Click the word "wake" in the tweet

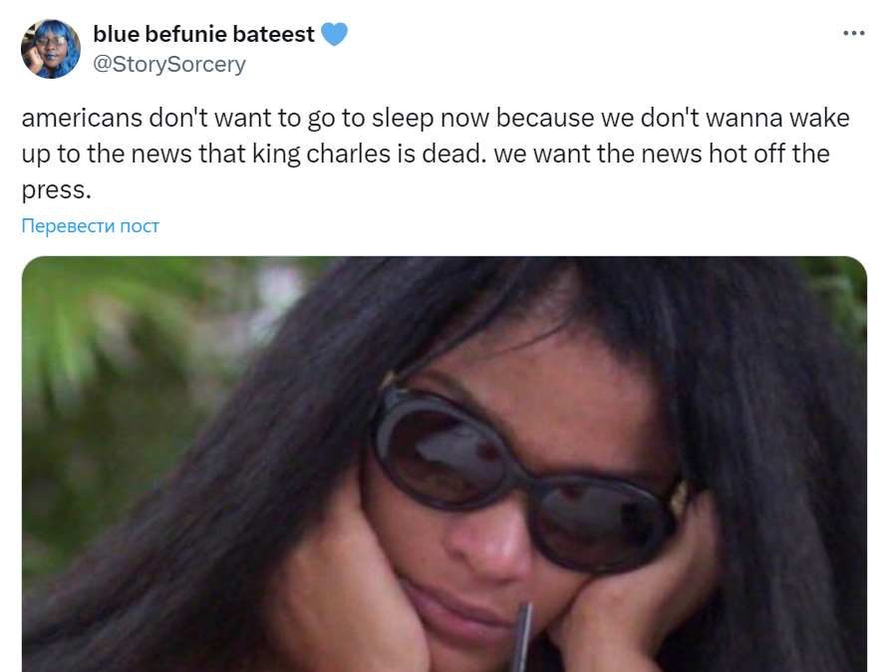pyautogui.click(x=821, y=119)
